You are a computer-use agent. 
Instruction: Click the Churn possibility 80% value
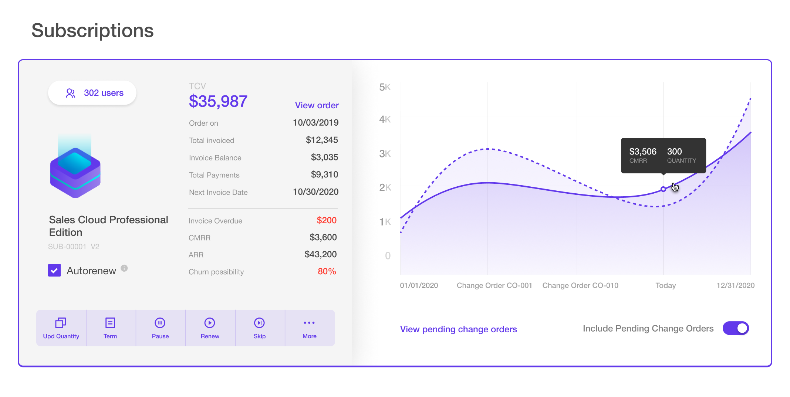click(x=327, y=272)
